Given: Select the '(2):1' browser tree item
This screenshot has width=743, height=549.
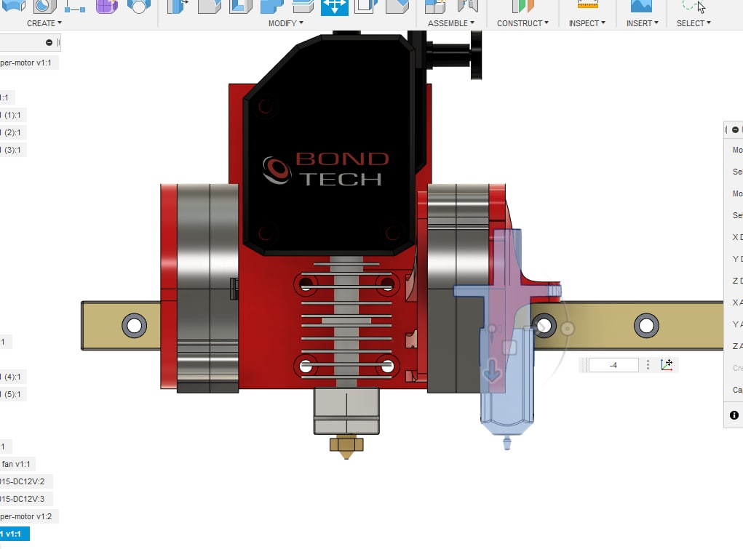Looking at the screenshot, I should [12, 132].
